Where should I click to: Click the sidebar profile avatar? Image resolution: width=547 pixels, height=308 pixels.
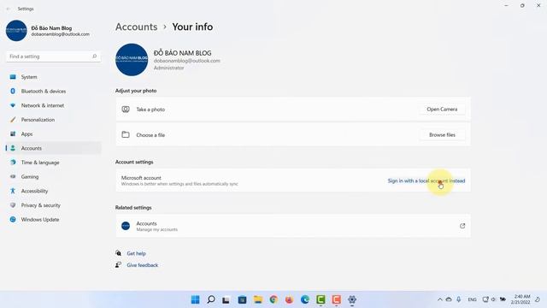(16, 31)
